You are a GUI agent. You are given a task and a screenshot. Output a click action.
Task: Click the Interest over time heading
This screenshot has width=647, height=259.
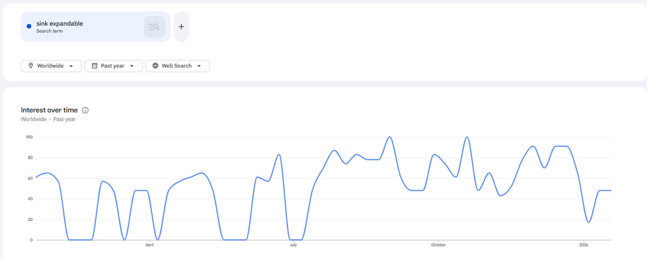click(49, 110)
